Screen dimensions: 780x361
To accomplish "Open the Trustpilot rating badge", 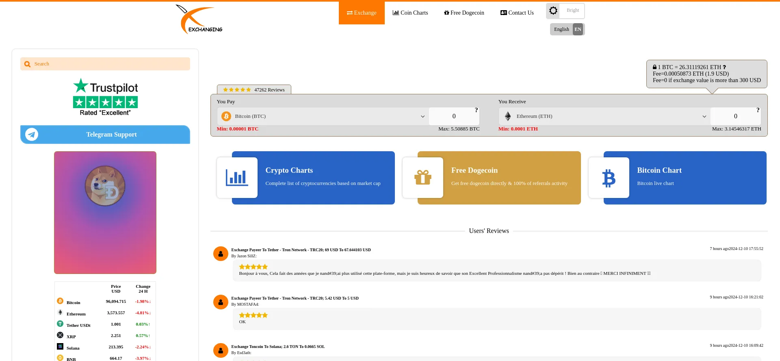I will coord(105,97).
